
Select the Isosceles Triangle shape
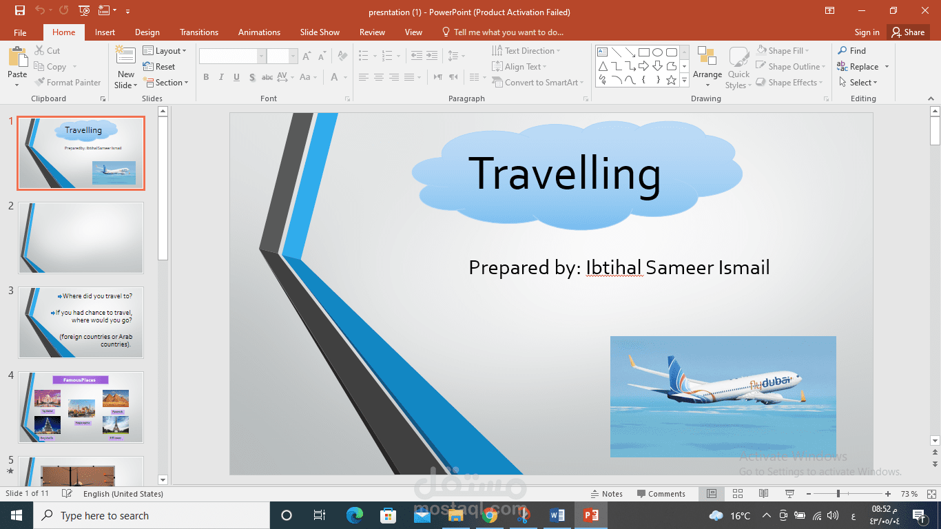(x=603, y=66)
